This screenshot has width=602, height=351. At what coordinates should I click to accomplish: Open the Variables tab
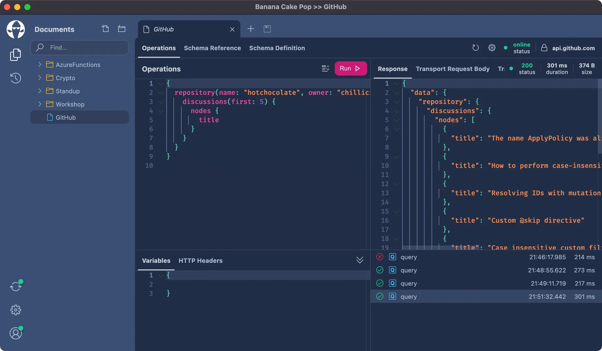(156, 261)
